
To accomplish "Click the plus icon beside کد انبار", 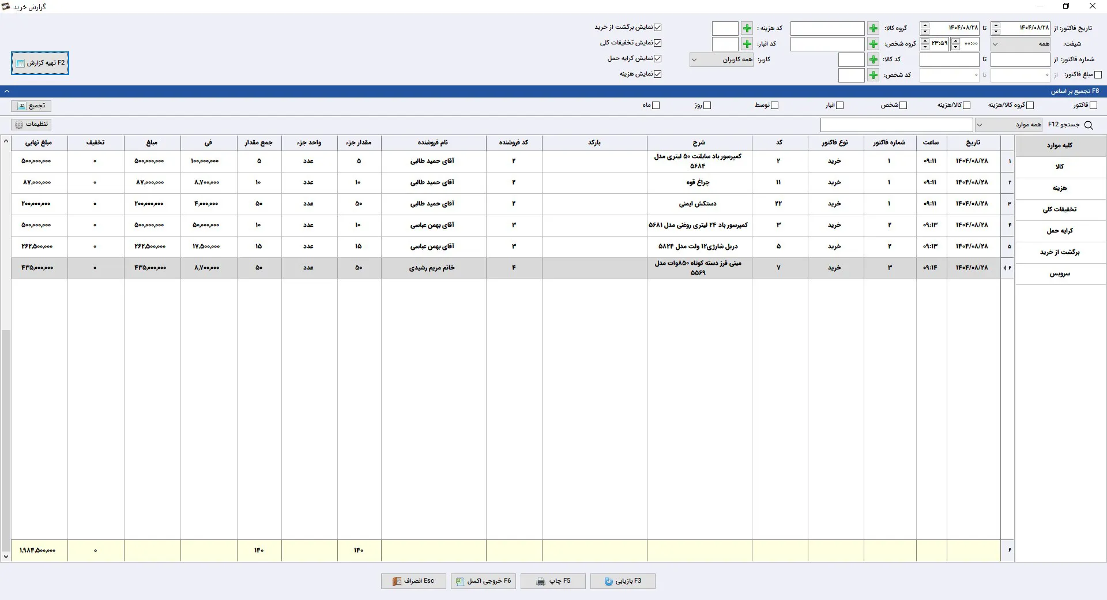I will click(747, 44).
